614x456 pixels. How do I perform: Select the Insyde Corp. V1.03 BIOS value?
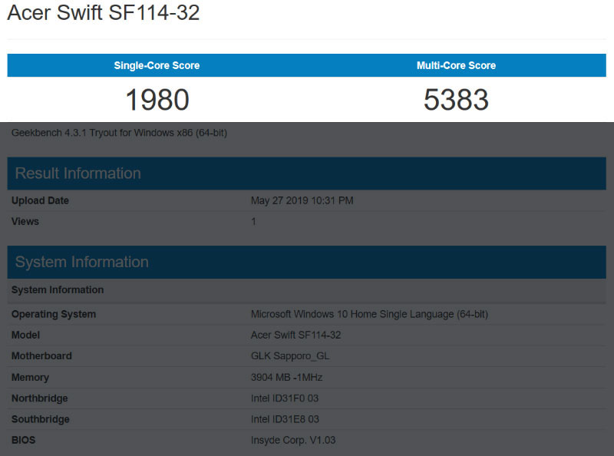point(293,440)
